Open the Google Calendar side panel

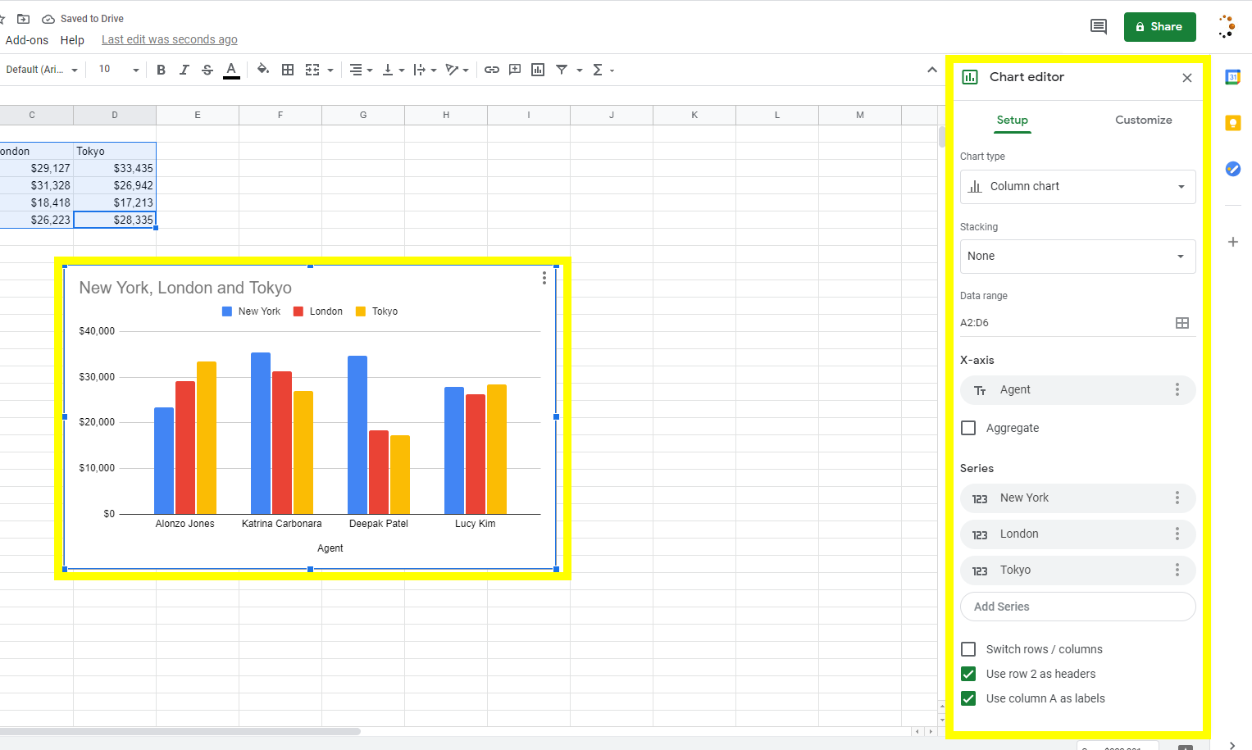coord(1233,77)
